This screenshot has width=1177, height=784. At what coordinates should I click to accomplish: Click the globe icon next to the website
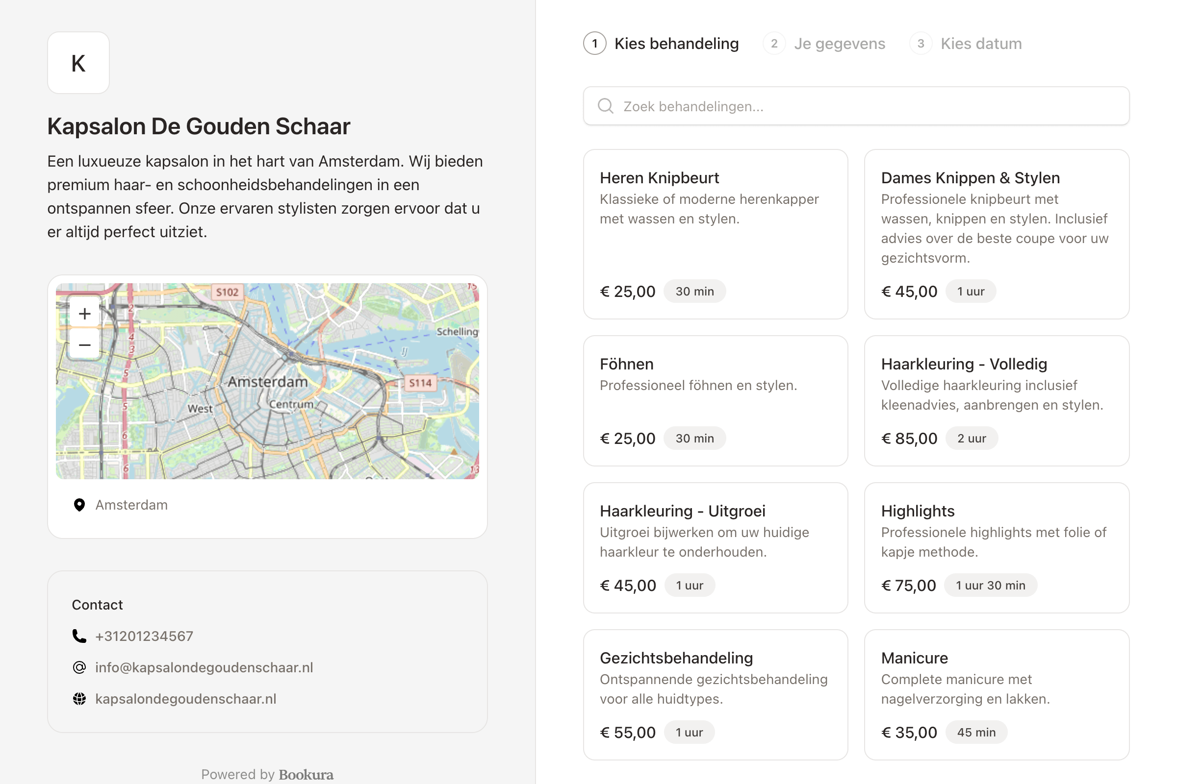[x=79, y=699]
